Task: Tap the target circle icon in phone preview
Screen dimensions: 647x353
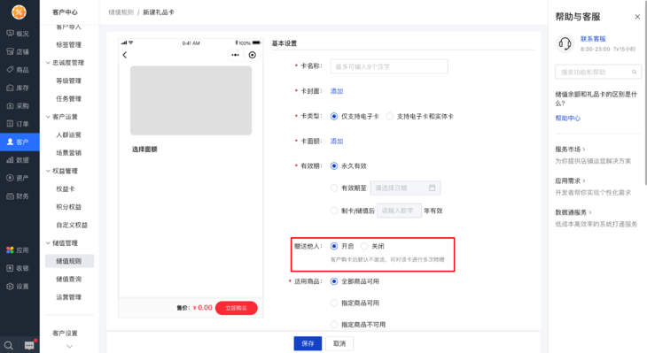Action: click(252, 55)
